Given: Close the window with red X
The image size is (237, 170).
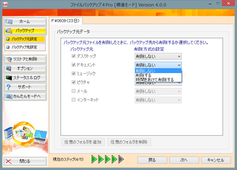Looking at the screenshot, I should (x=228, y=3).
